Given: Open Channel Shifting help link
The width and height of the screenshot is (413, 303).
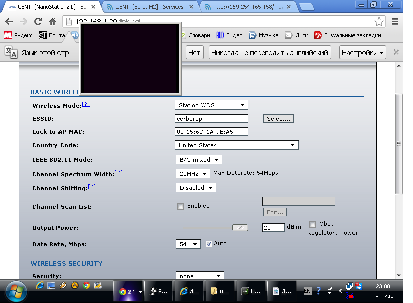Looking at the screenshot, I should [x=92, y=187].
